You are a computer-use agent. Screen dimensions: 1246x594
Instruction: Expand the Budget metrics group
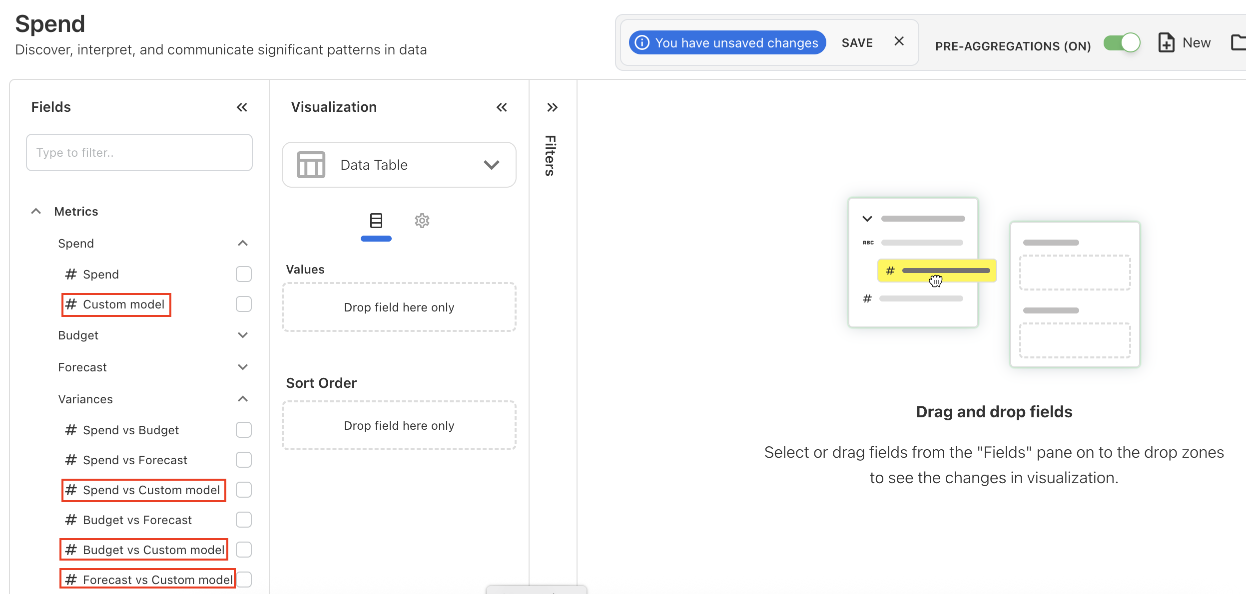pos(243,335)
